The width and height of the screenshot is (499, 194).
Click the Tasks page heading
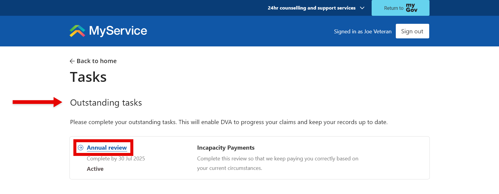[x=88, y=77]
